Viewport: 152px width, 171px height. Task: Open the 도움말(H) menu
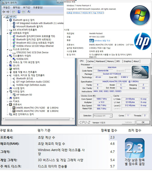point(38,7)
